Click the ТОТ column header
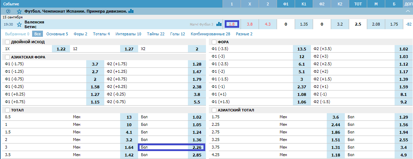The image size is (413, 159). click(358, 4)
